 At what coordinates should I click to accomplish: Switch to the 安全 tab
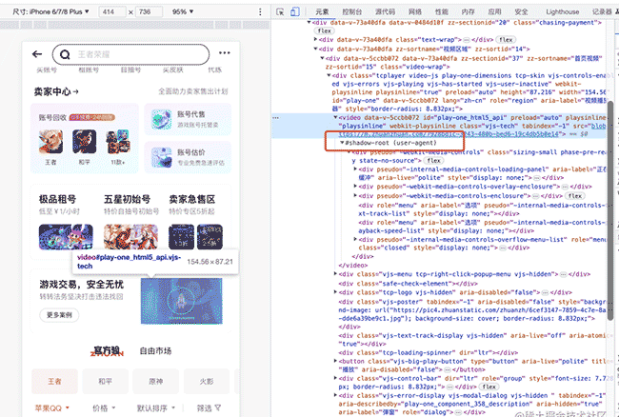521,11
